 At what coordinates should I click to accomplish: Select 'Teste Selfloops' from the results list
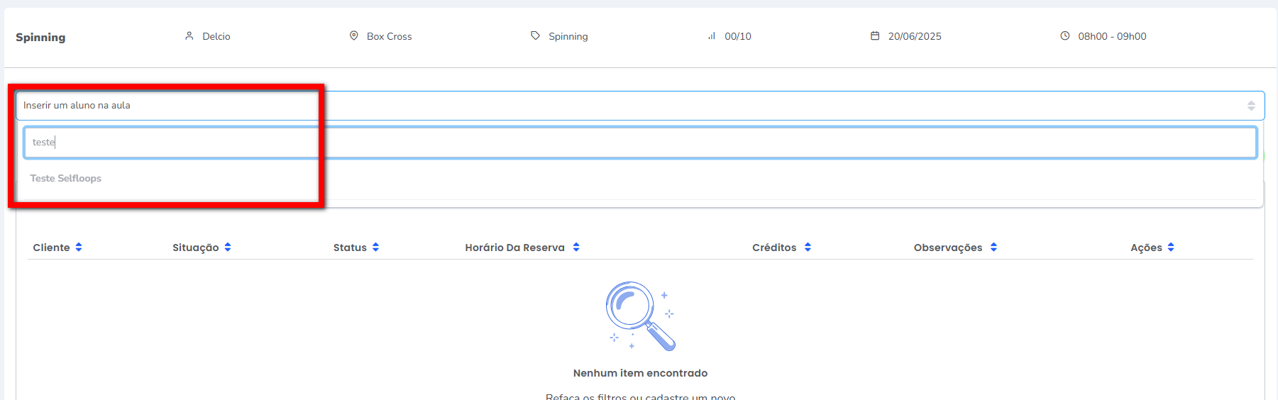[66, 179]
